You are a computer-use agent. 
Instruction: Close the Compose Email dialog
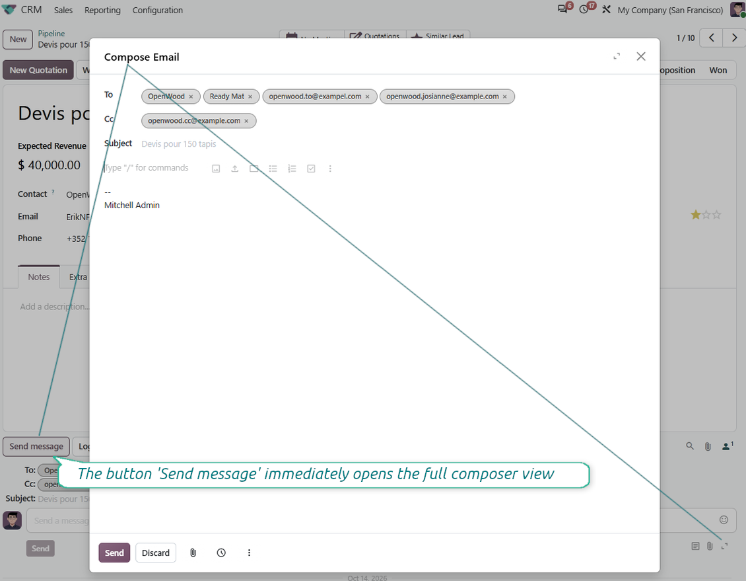[x=641, y=57]
